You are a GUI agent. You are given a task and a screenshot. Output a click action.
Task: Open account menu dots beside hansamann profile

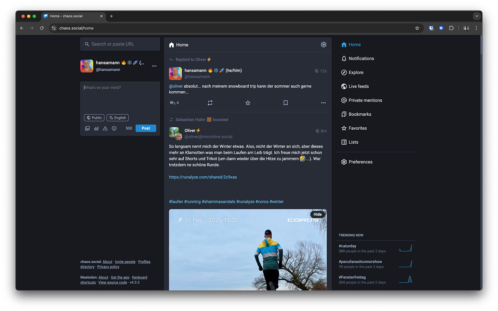(x=154, y=66)
